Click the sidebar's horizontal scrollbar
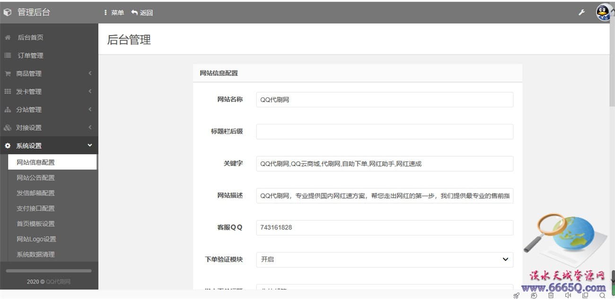615x299 pixels. 49,271
